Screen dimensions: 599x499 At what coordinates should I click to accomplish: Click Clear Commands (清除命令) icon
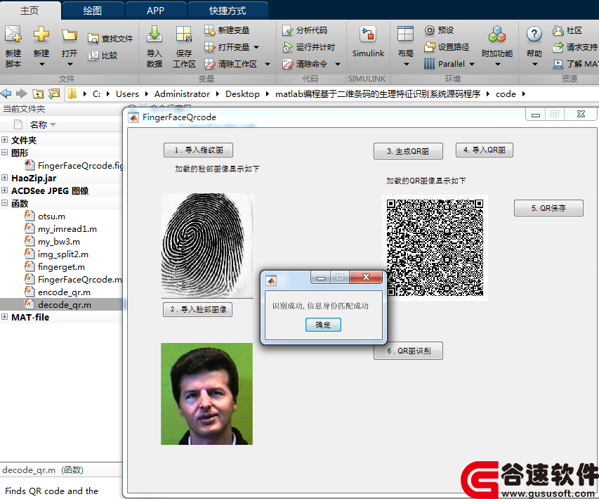288,64
